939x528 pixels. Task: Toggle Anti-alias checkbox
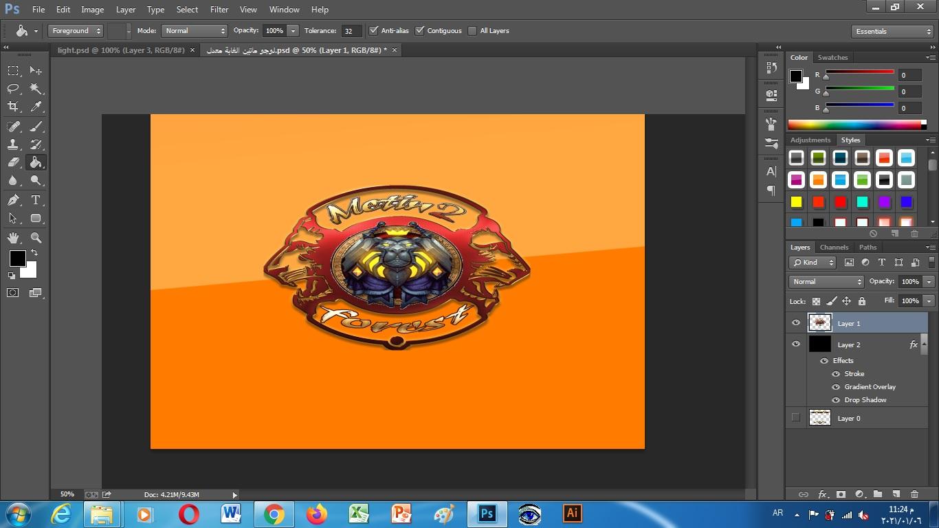coord(373,31)
